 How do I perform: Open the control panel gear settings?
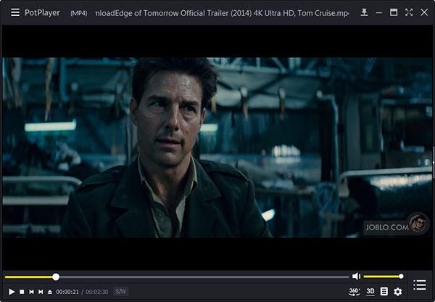click(x=397, y=292)
